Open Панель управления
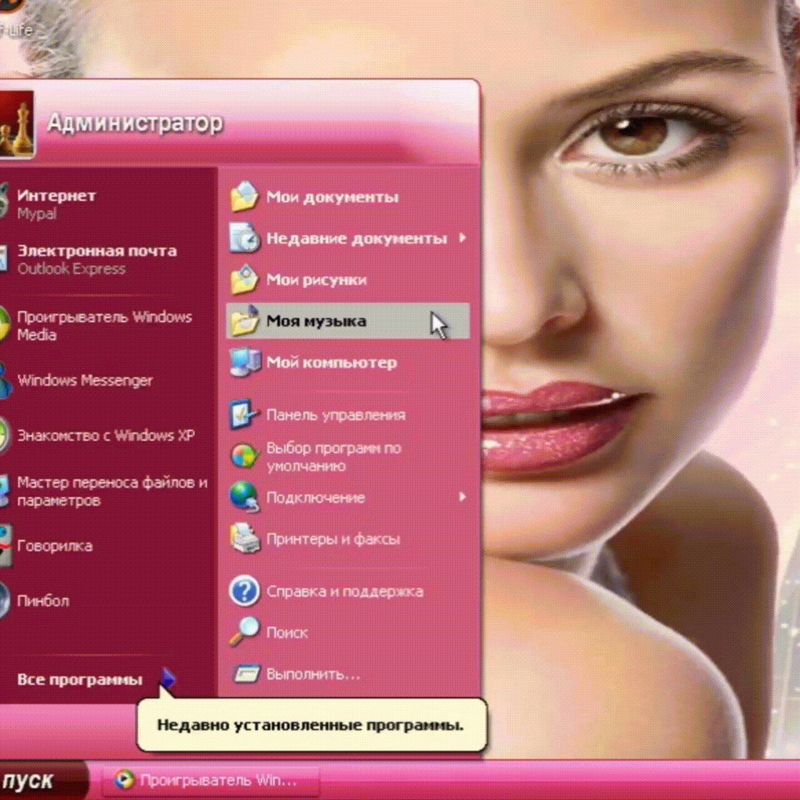 pos(347,414)
